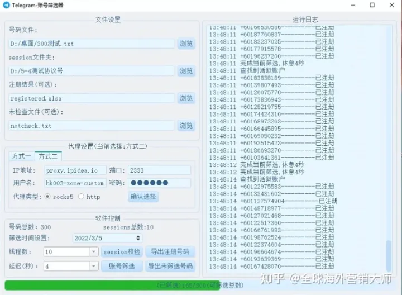Browse for the 号码文件 path
402x295 pixels.
(x=186, y=44)
